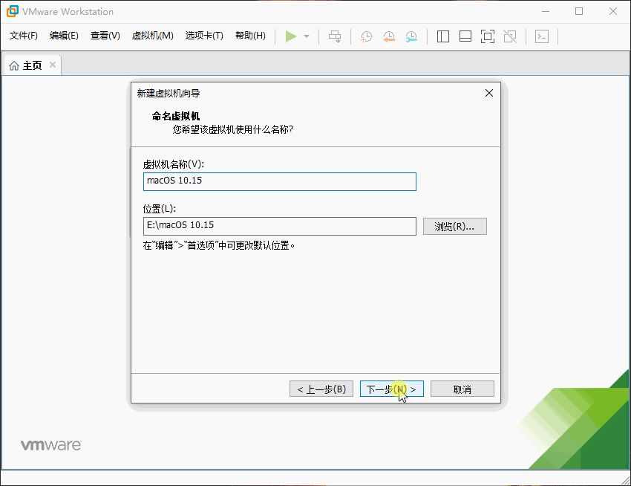Revert to the latest snapshot
The width and height of the screenshot is (631, 486).
[389, 36]
